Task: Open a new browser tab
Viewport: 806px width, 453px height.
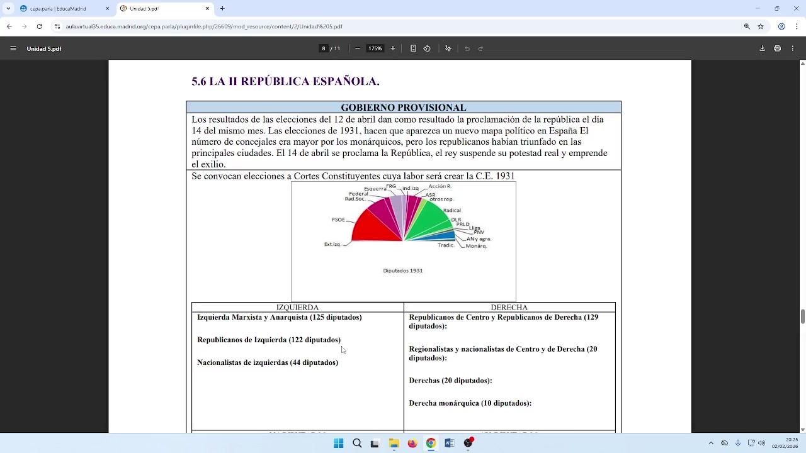Action: [222, 9]
